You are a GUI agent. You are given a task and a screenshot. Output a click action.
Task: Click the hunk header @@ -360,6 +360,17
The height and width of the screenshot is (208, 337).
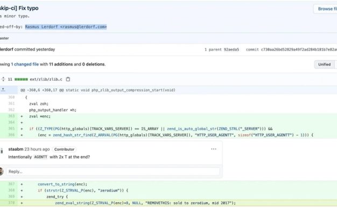click(x=98, y=90)
